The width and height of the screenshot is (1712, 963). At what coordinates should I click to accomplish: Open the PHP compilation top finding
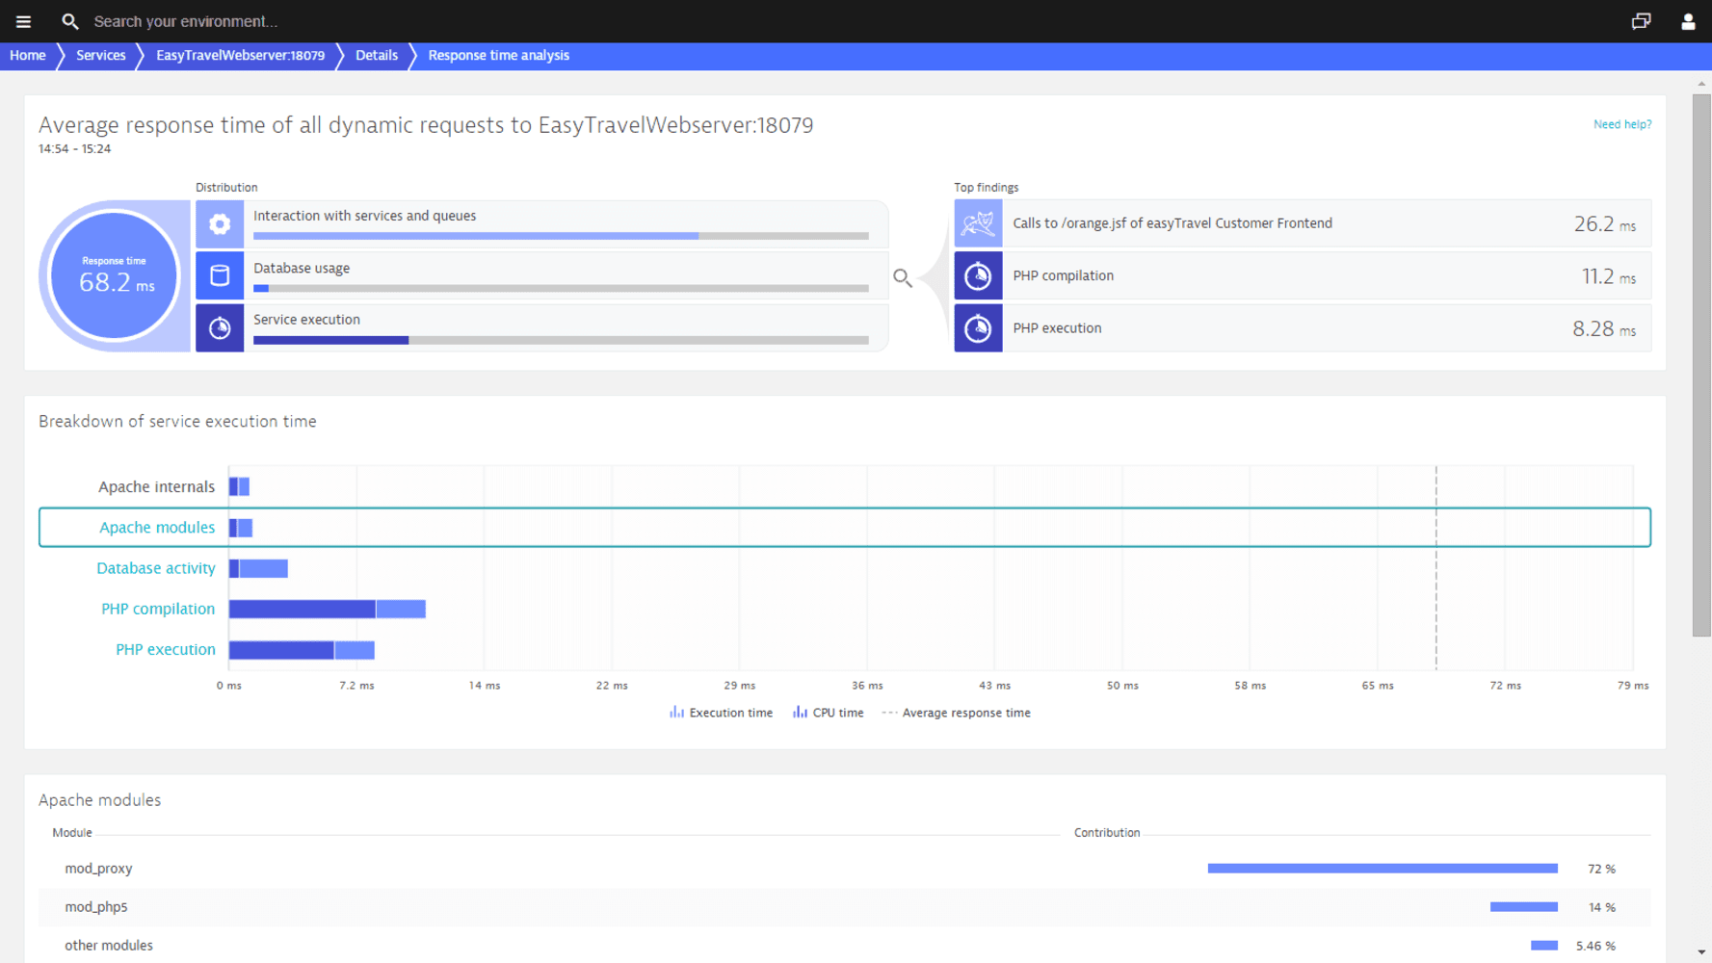pos(1303,276)
